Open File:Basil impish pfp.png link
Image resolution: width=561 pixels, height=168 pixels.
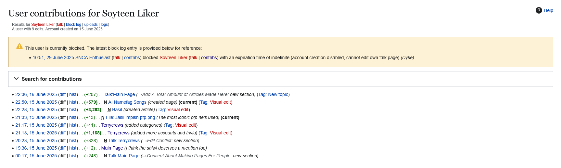[130, 118]
